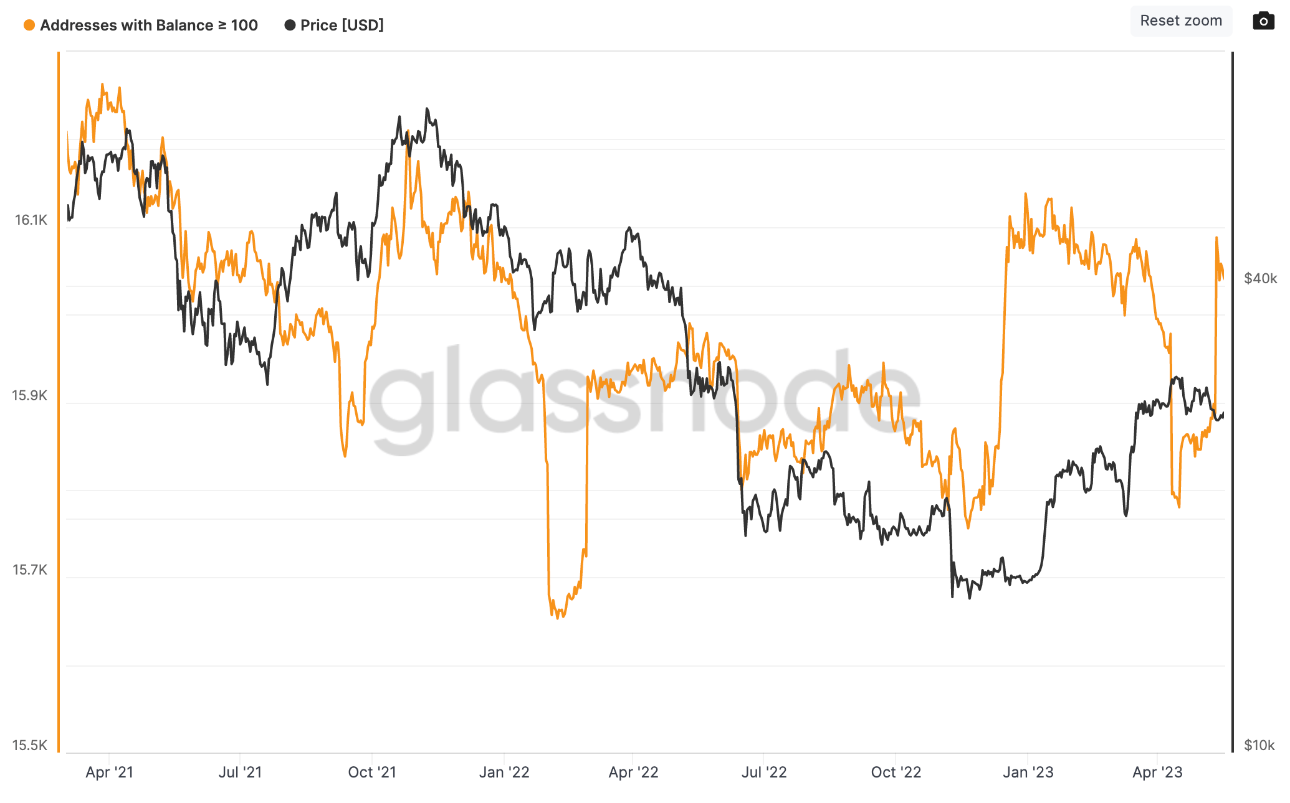The width and height of the screenshot is (1290, 803).
Task: Click the $10k price axis label
Action: click(x=1259, y=745)
